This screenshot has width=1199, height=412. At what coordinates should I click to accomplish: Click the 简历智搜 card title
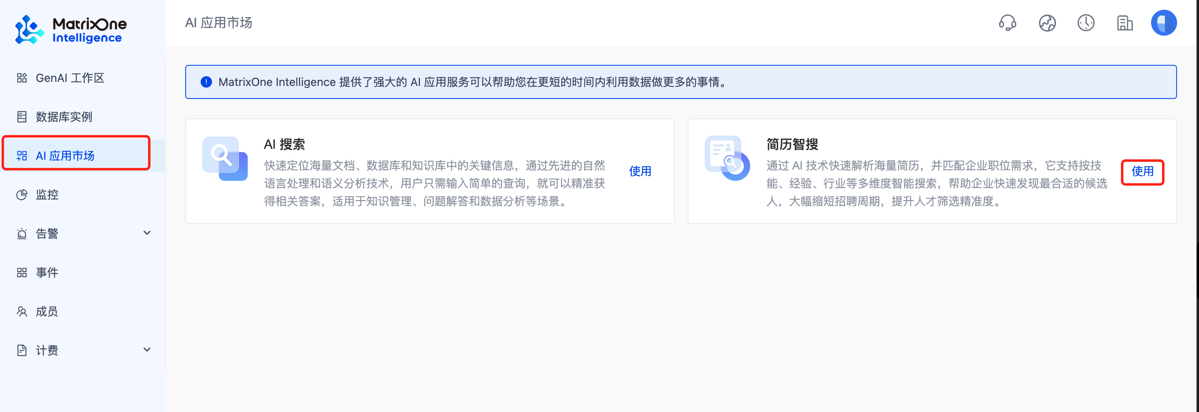792,144
